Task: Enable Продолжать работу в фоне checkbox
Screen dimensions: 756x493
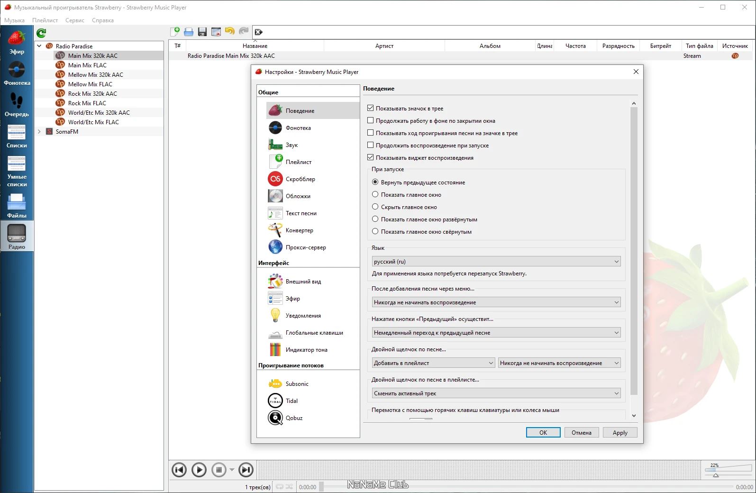Action: point(371,120)
